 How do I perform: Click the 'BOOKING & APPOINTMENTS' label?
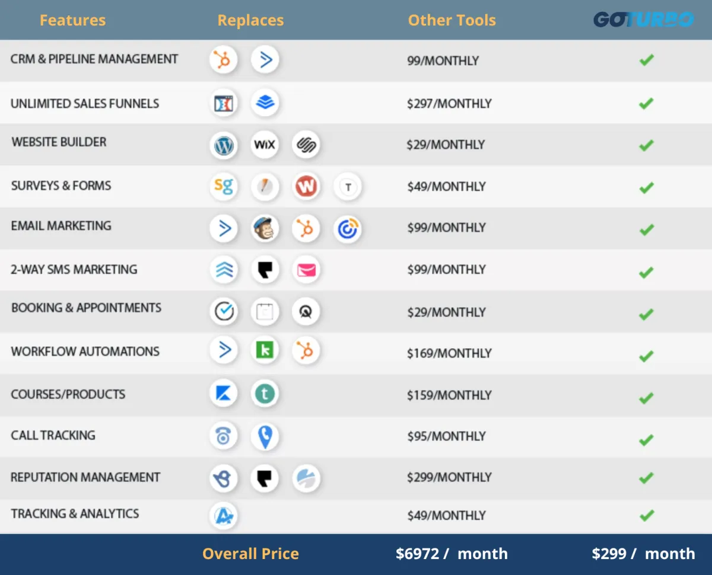click(87, 308)
